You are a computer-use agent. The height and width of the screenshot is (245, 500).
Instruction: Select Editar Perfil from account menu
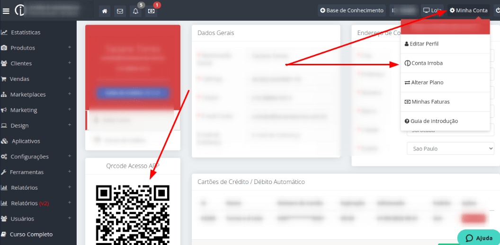[445, 44]
